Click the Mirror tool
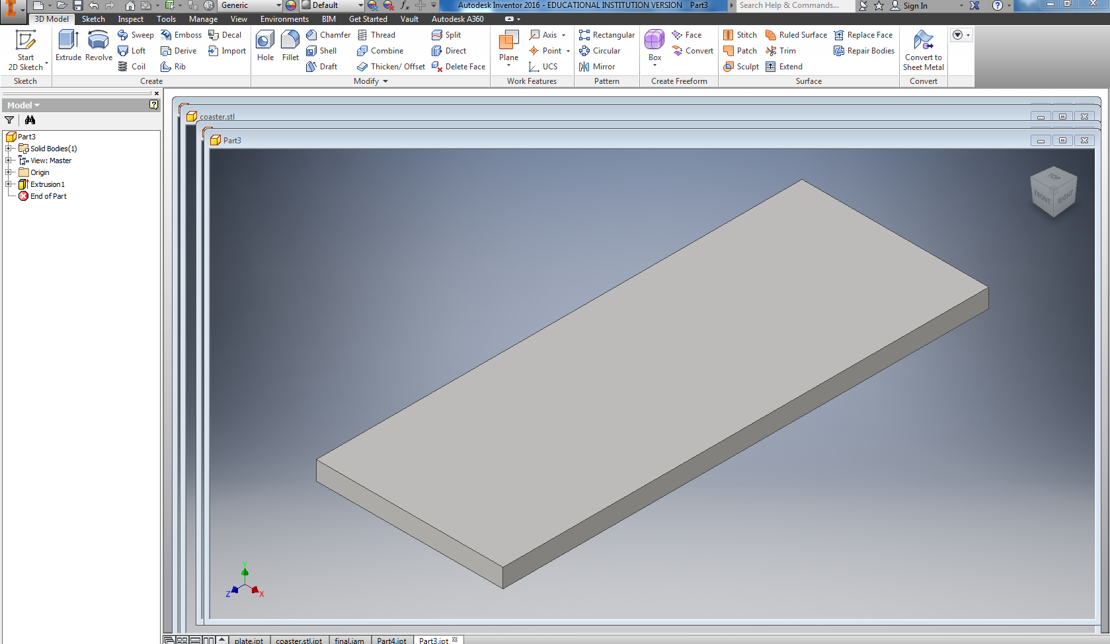 [x=597, y=67]
